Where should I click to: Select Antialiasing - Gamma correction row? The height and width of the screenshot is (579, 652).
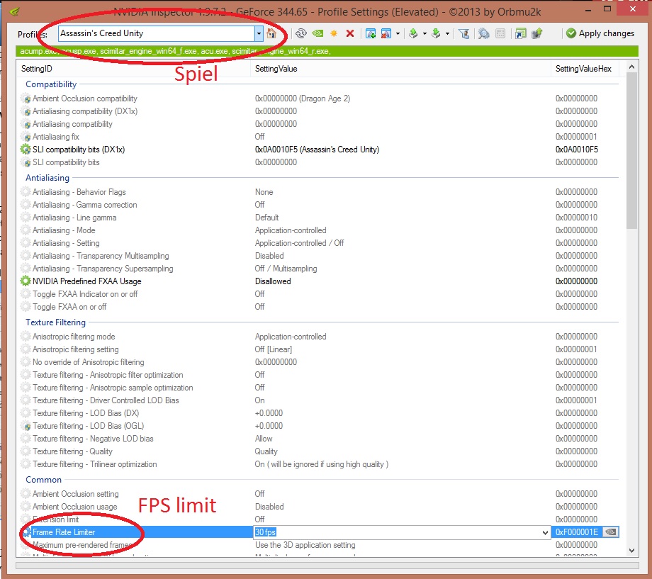click(320, 205)
